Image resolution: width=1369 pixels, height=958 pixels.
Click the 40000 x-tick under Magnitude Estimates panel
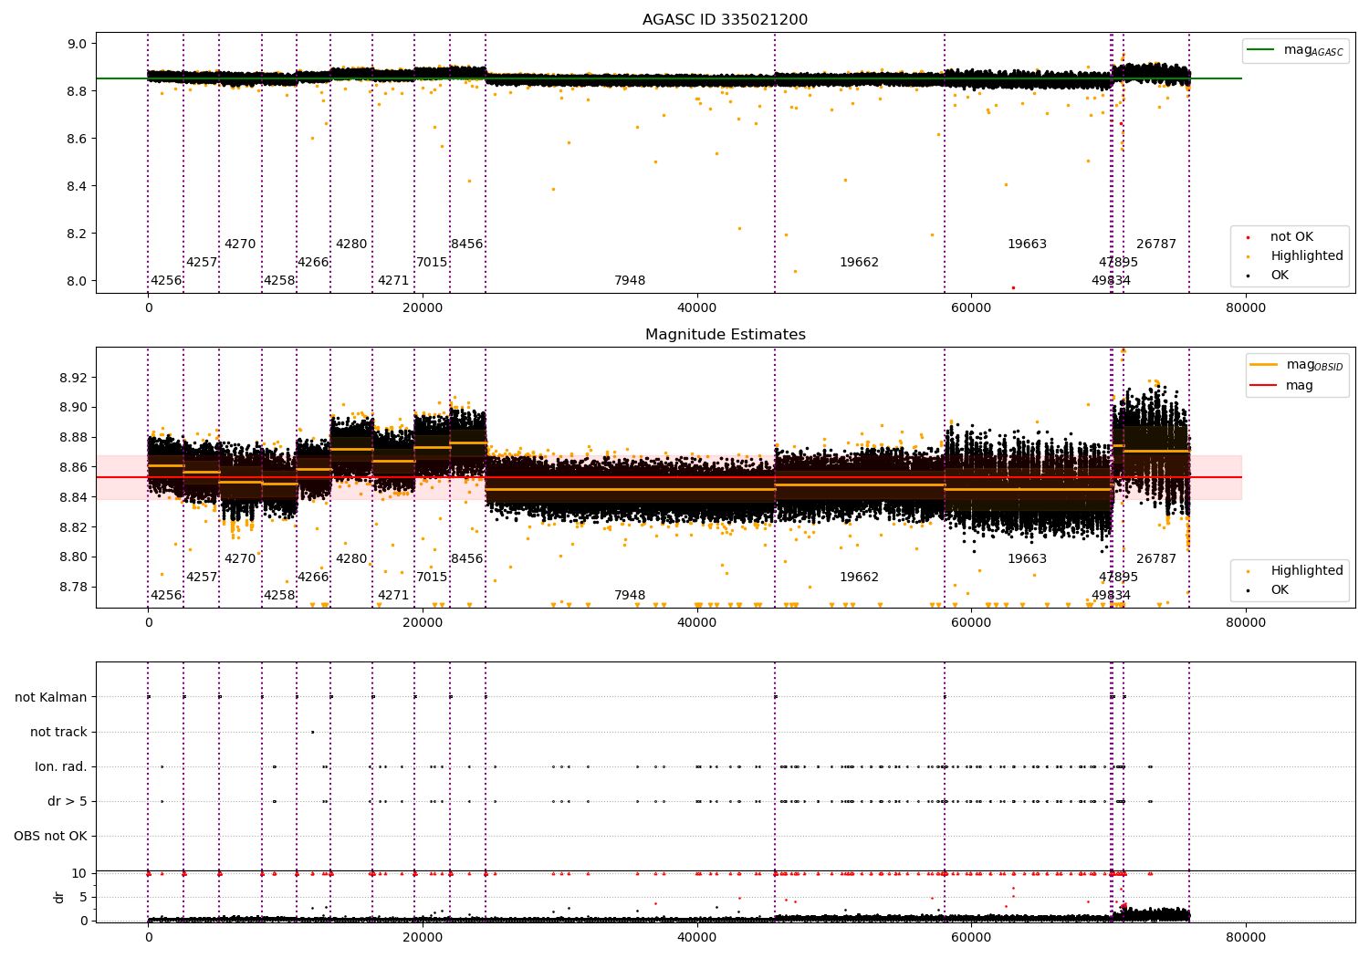(x=697, y=623)
